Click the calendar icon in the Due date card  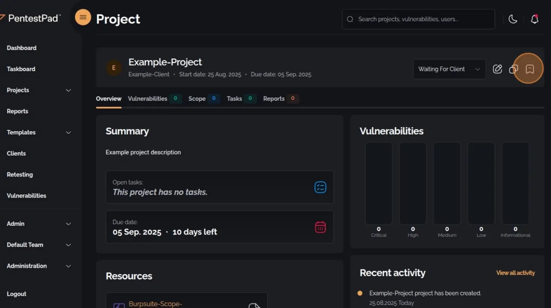(x=320, y=227)
